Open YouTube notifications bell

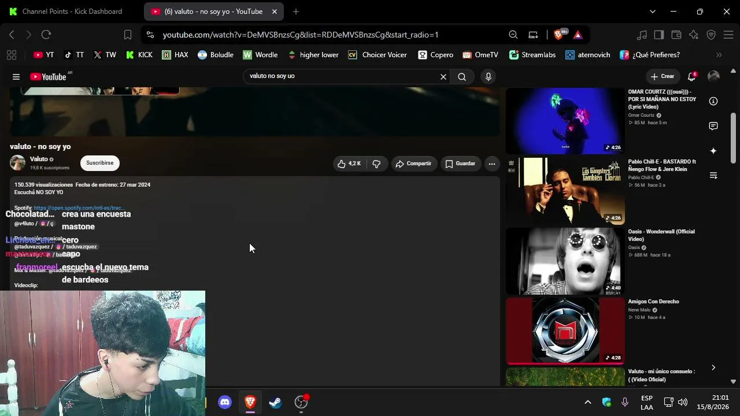tap(691, 76)
